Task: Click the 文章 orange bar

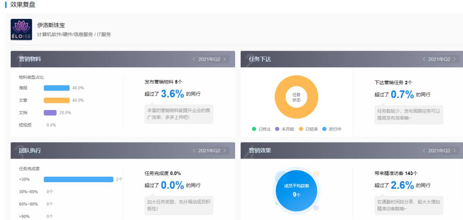Action: coord(56,100)
